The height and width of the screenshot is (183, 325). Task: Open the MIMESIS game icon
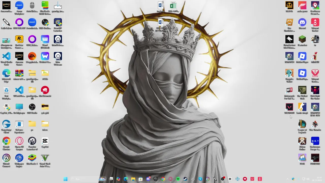[x=315, y=58]
